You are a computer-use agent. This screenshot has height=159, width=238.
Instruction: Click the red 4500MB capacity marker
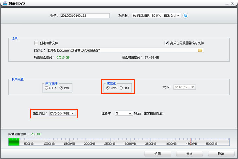191,142
